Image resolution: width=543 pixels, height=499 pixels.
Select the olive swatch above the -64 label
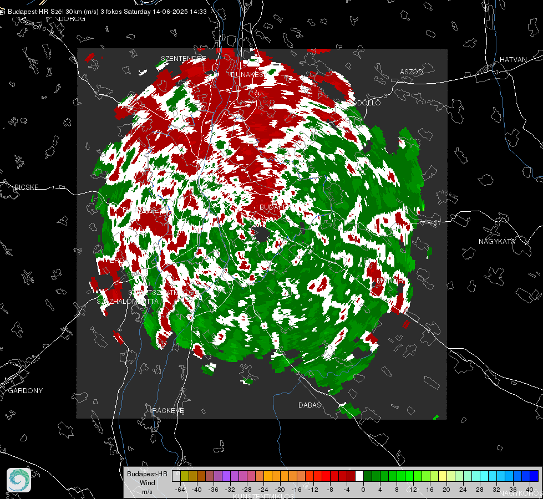click(185, 476)
